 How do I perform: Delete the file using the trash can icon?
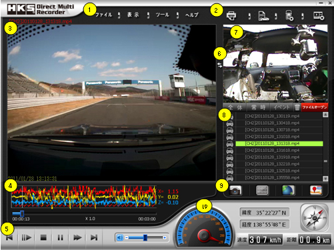coord(297,107)
